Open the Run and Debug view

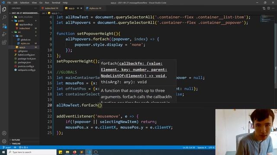point(4,34)
